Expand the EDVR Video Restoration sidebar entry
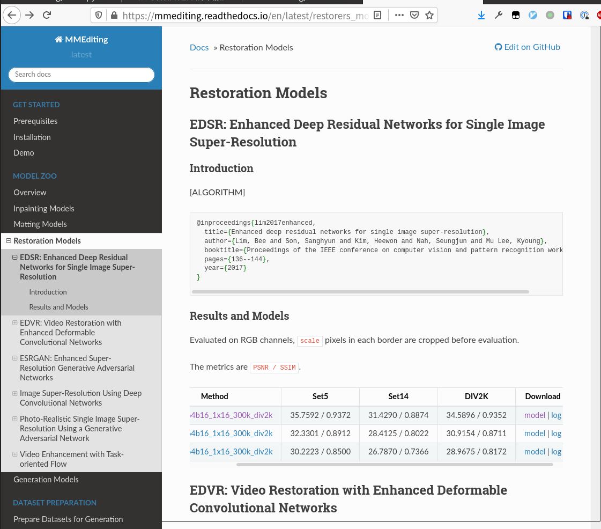601x529 pixels. (x=15, y=323)
